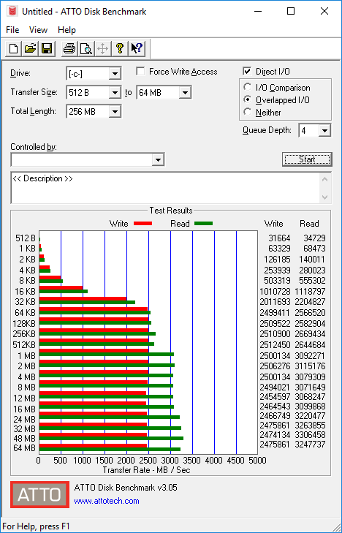Click the New document toolbar icon

click(14, 48)
